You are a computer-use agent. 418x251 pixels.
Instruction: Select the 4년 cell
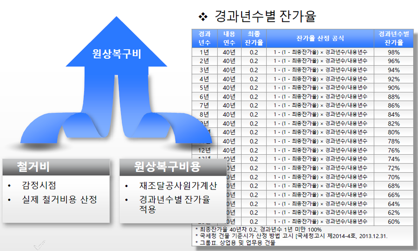205,79
